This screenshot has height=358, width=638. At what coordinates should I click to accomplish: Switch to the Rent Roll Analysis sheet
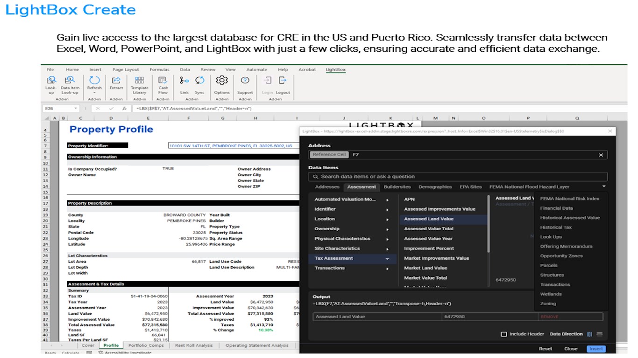[x=193, y=345]
